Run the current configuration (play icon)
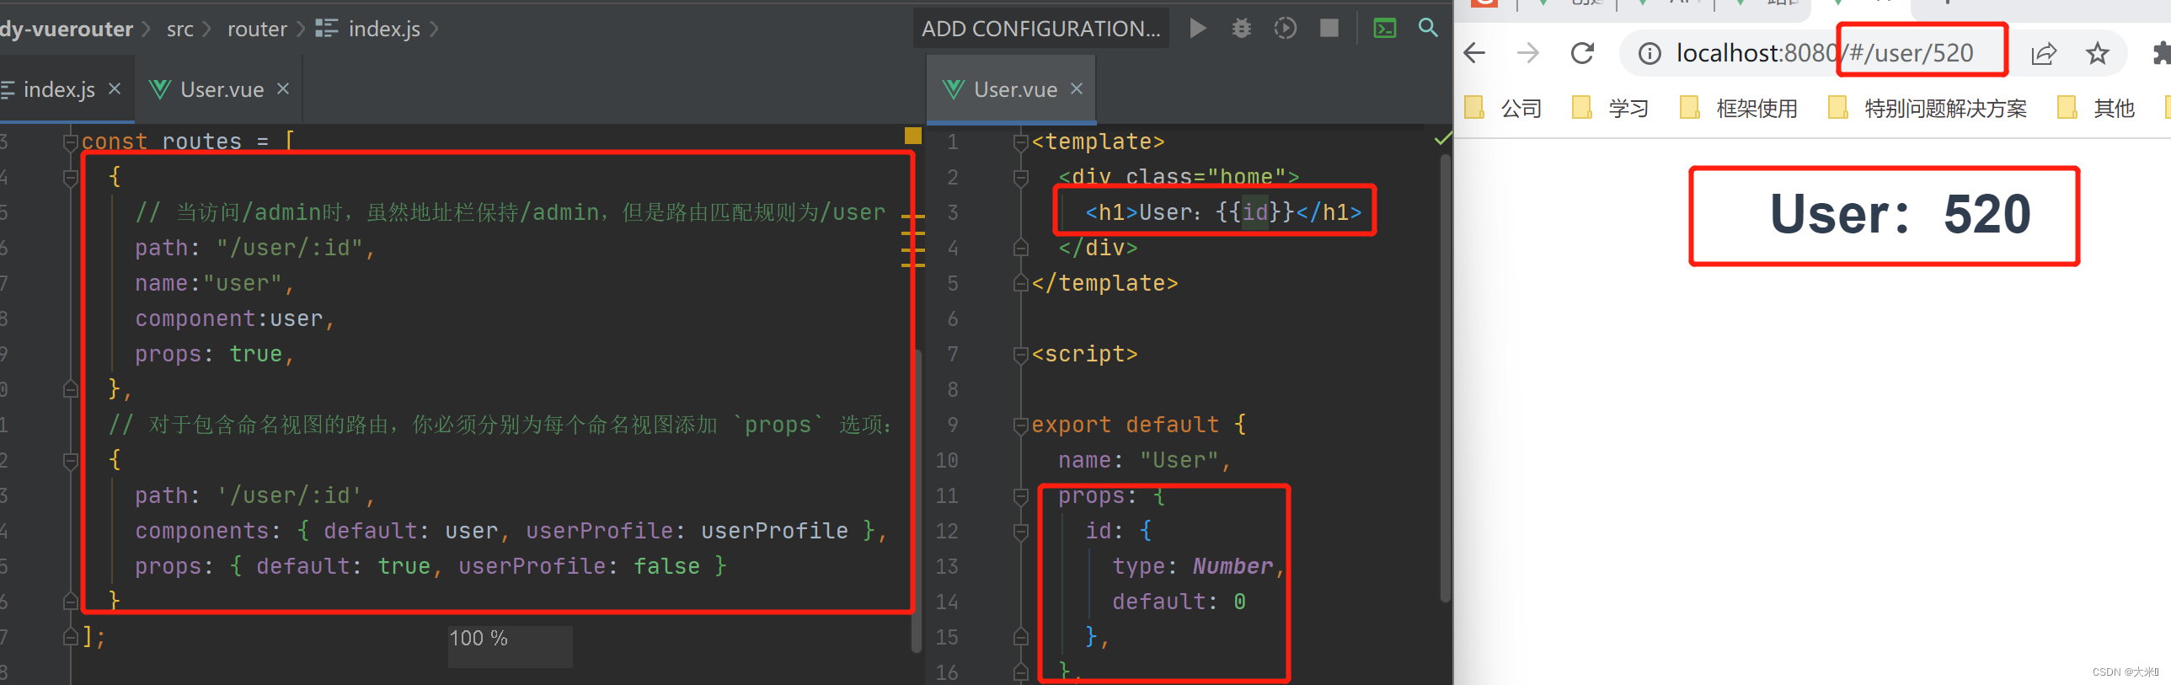2171x685 pixels. [1198, 29]
